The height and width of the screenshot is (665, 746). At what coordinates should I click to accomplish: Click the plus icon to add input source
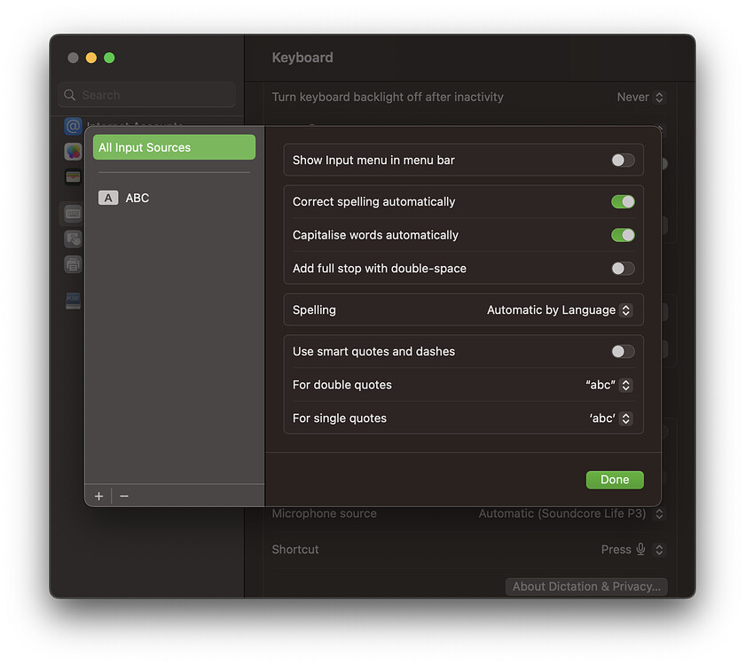[98, 497]
